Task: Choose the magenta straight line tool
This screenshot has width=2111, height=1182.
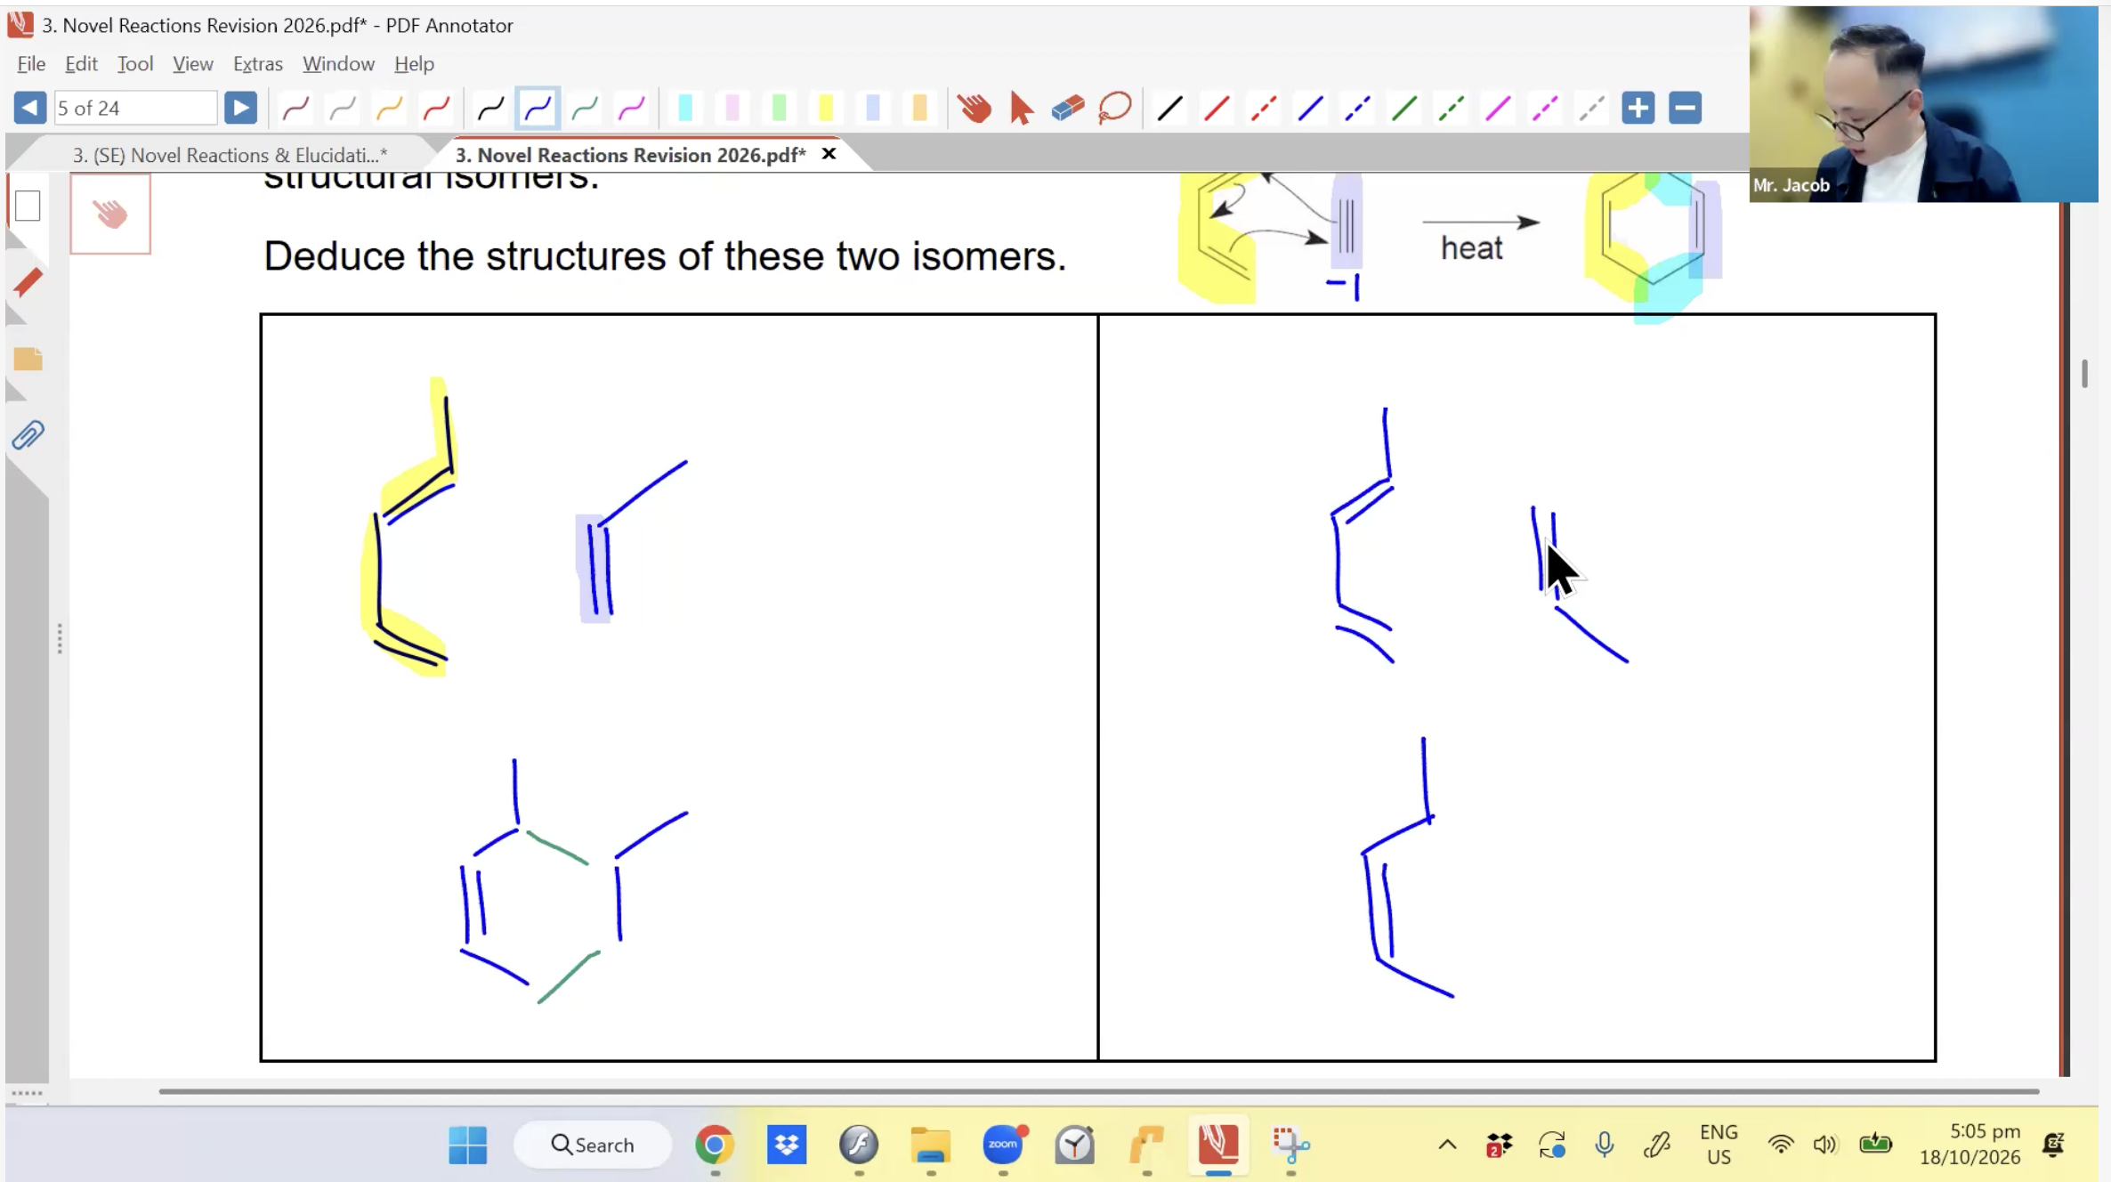Action: click(x=1498, y=109)
